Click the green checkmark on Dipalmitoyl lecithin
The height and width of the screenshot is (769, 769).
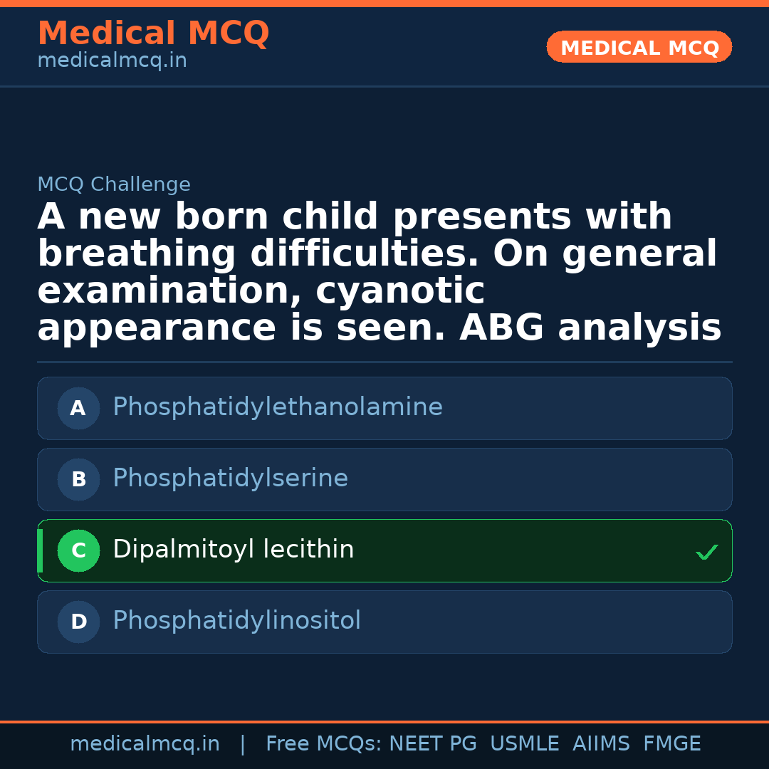(x=706, y=552)
